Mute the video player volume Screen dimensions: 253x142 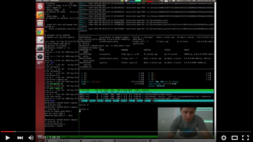point(31,138)
